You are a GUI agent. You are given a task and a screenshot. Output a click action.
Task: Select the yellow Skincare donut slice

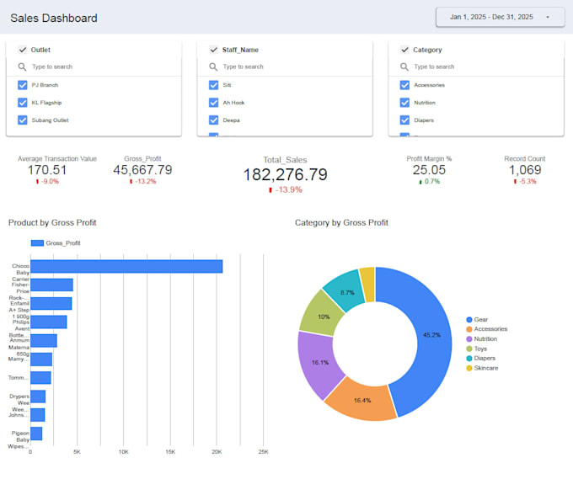(367, 285)
